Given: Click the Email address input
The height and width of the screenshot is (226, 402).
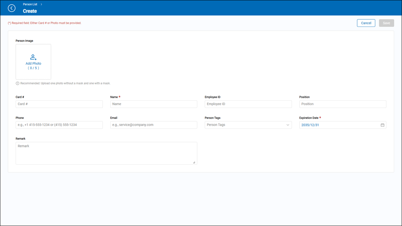Looking at the screenshot, I should point(154,125).
